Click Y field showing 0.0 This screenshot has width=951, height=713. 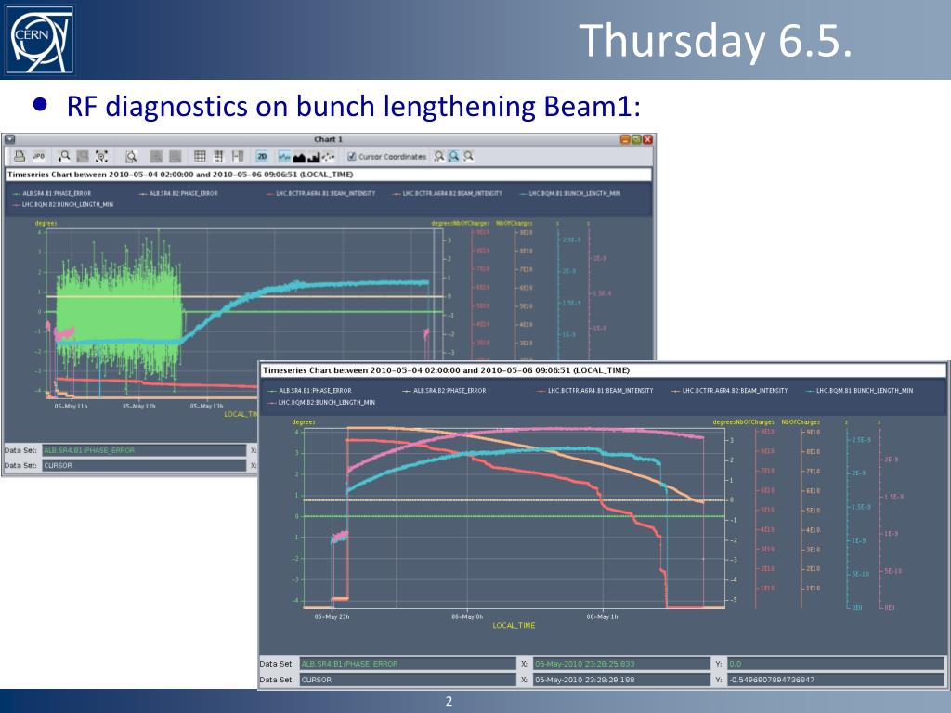coord(835,664)
